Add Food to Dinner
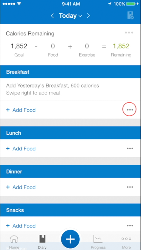Image resolution: width=141 pixels, height=250 pixels. (x=21, y=187)
